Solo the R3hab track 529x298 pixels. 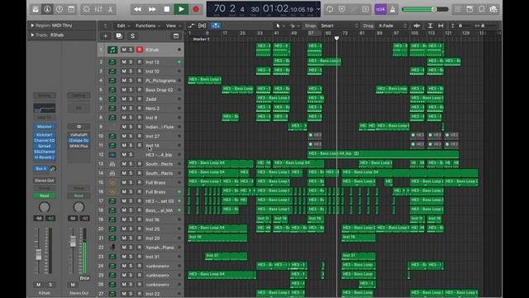pos(131,50)
